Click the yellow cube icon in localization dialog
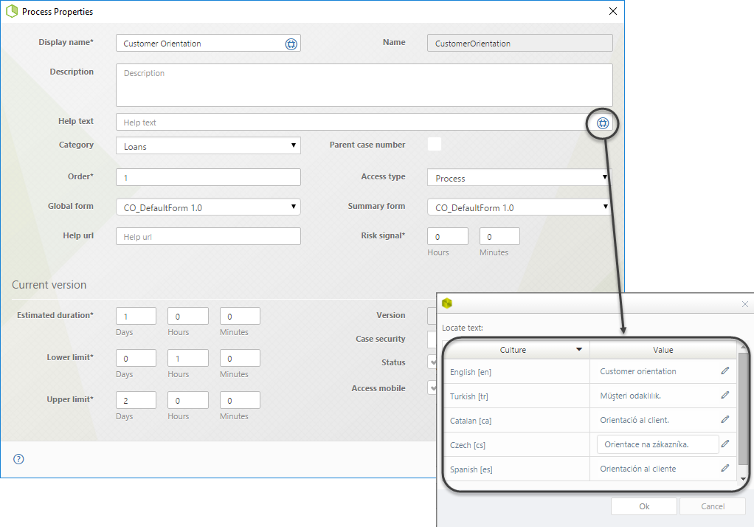This screenshot has width=754, height=527. [447, 303]
